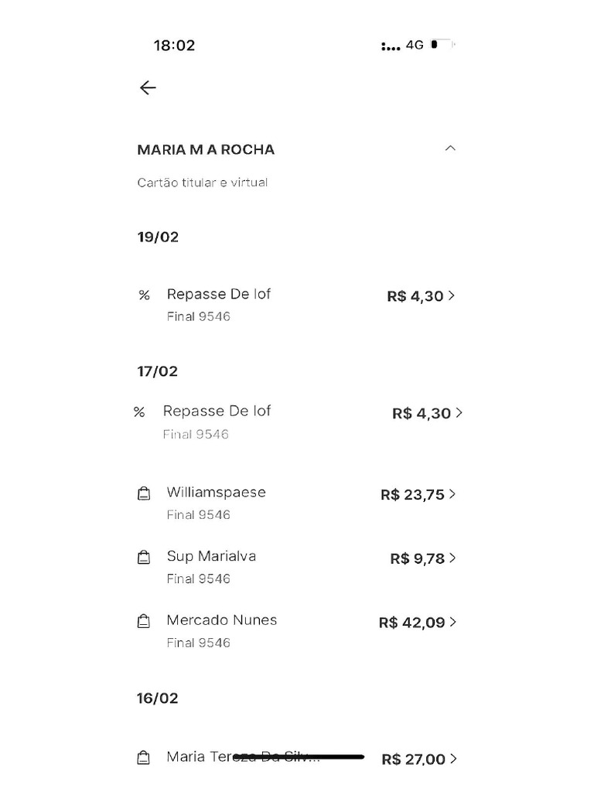Viewport: 594px width, 792px height.
Task: Click shopping bag icon beside Maria Tereza
Action: coord(143,759)
